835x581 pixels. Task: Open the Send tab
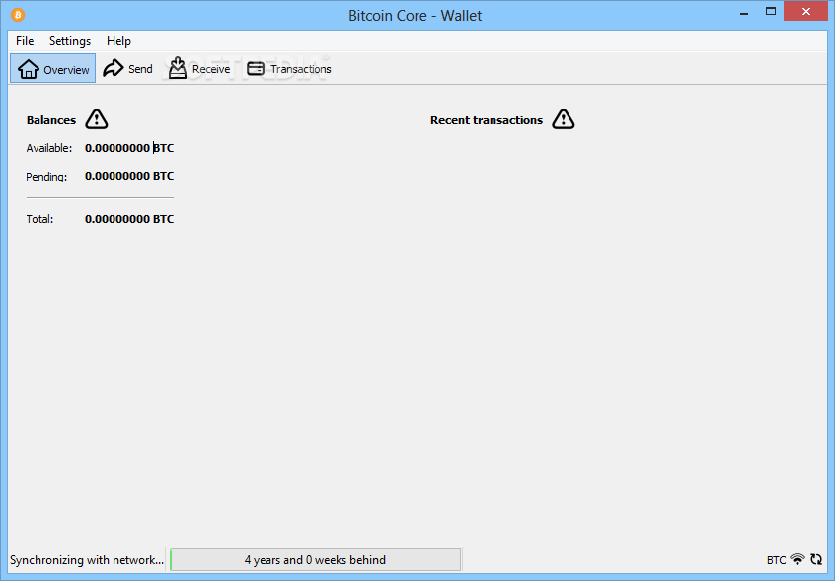click(x=127, y=68)
